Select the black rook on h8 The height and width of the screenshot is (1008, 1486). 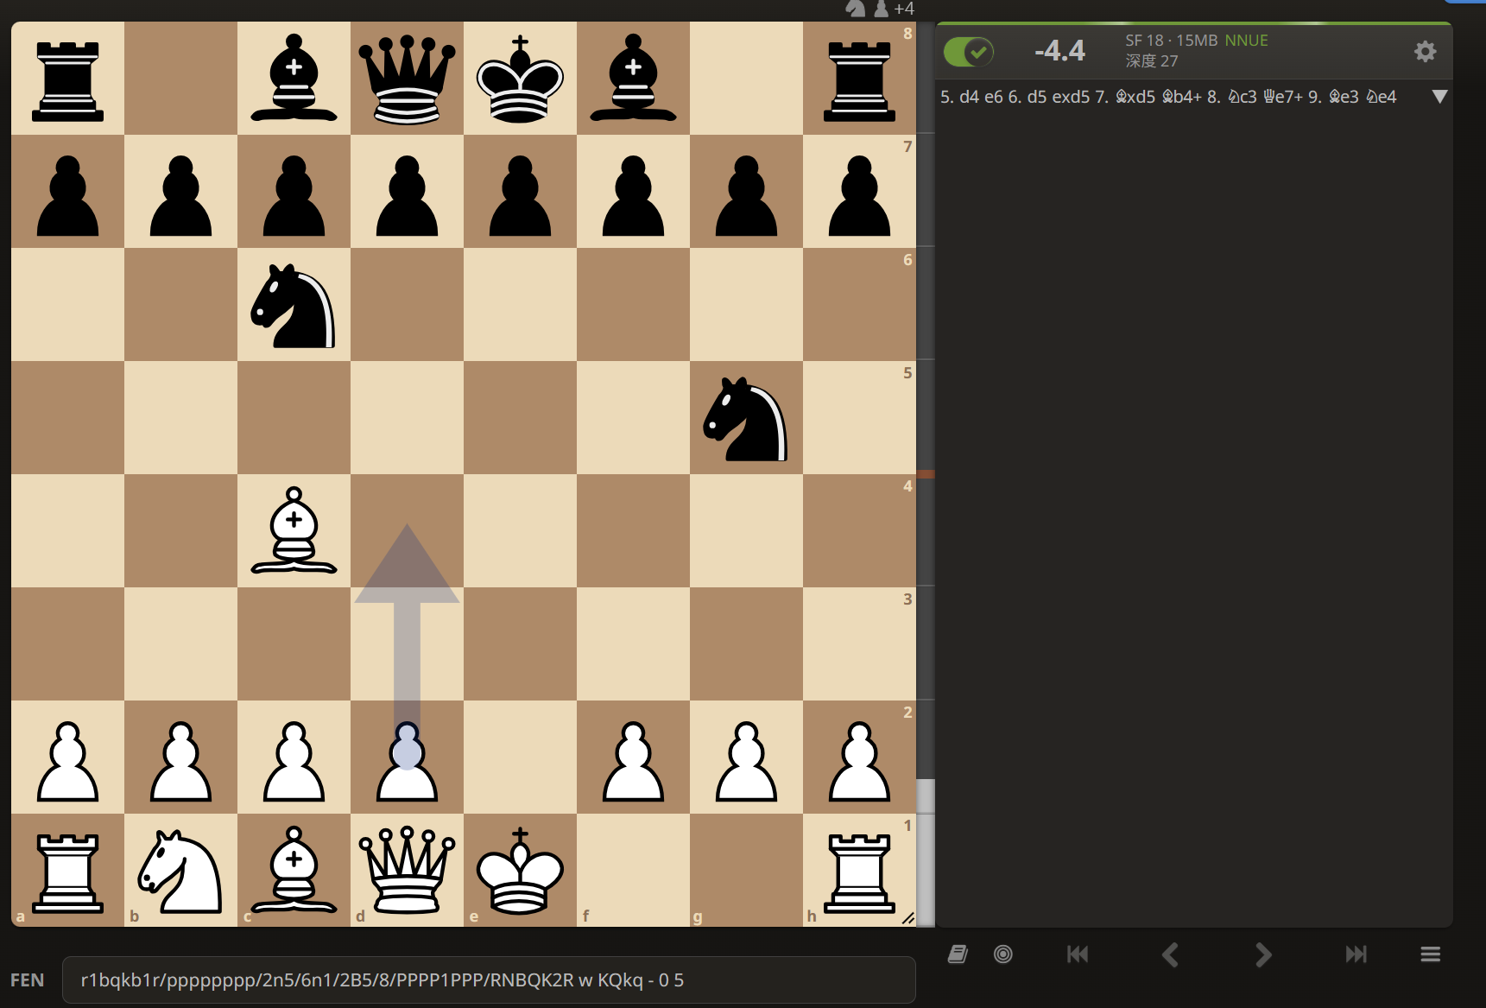(x=859, y=79)
